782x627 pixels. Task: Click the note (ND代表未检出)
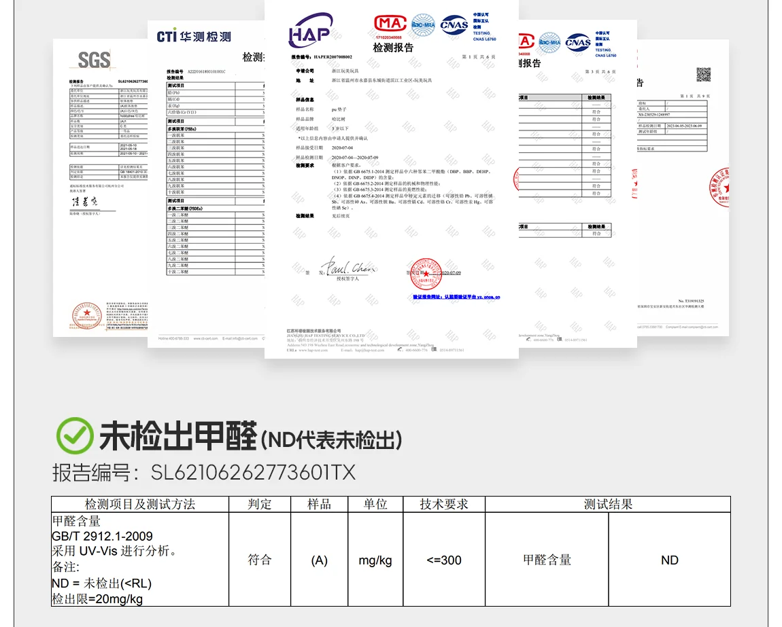tap(331, 440)
